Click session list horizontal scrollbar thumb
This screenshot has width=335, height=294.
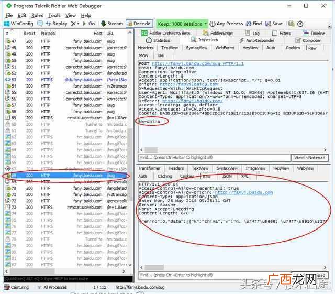tap(32, 271)
